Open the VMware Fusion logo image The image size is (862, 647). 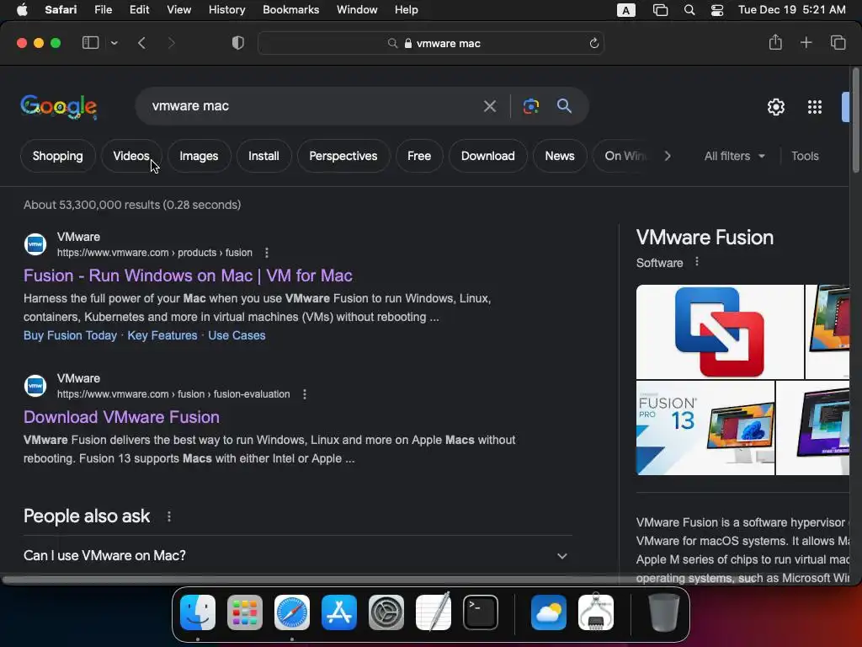(720, 332)
